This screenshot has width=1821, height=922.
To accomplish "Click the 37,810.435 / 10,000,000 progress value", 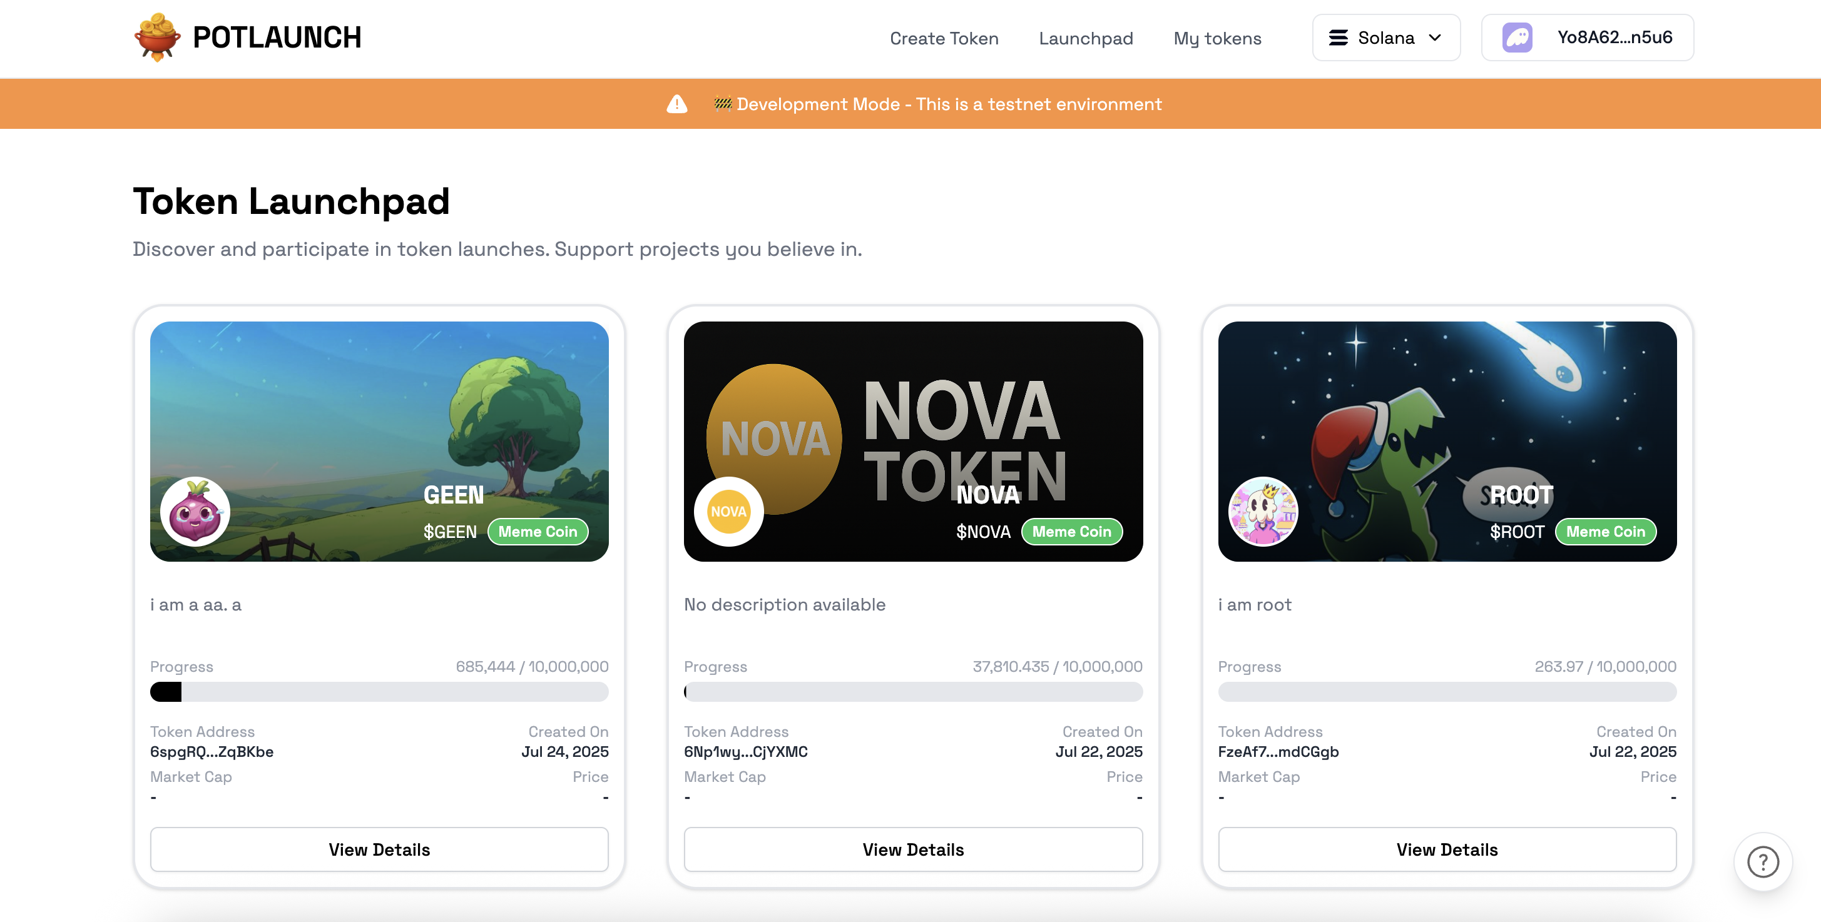I will point(1057,666).
